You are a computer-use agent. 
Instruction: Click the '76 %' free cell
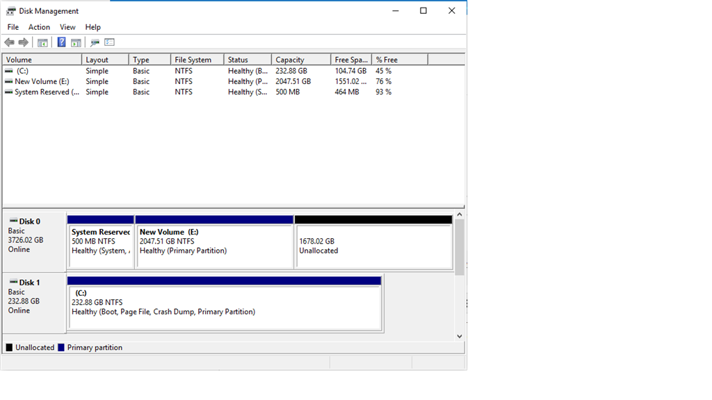coord(383,81)
